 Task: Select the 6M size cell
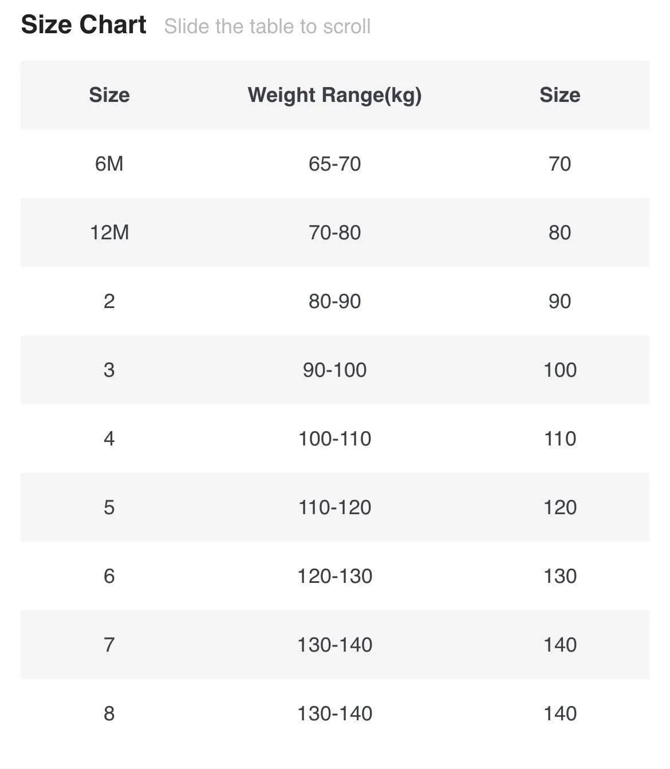pyautogui.click(x=109, y=164)
